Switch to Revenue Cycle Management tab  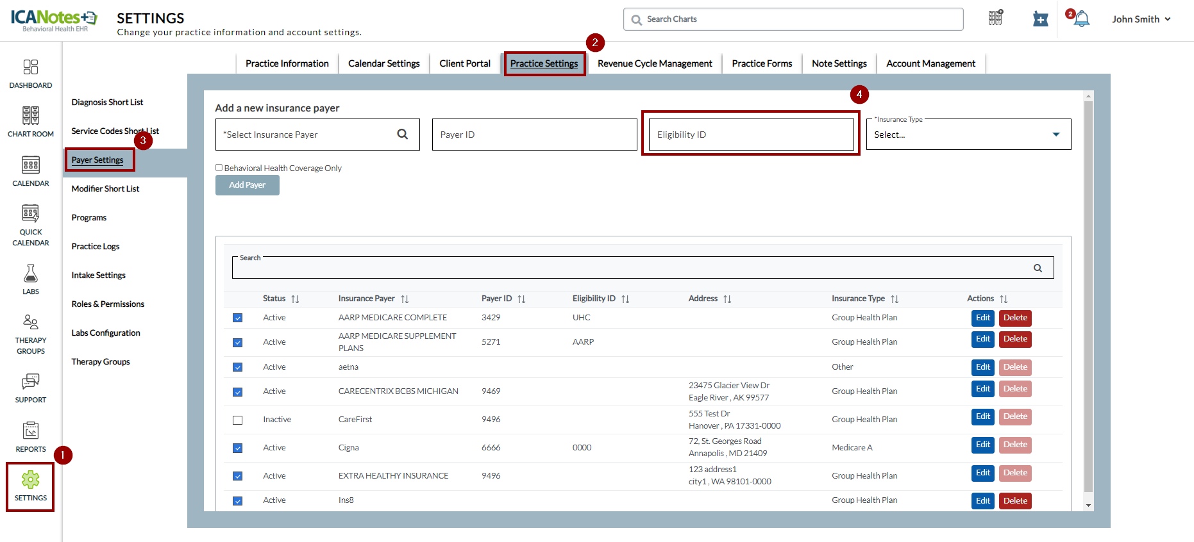tap(655, 63)
